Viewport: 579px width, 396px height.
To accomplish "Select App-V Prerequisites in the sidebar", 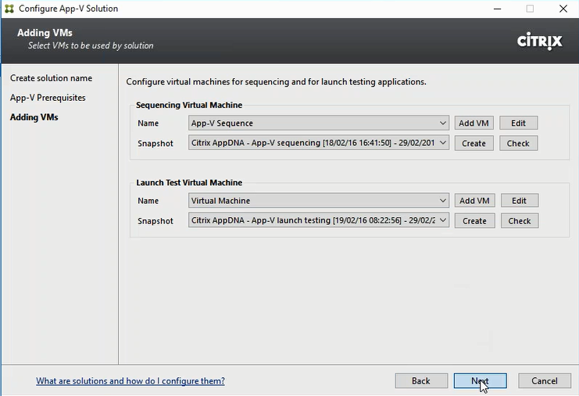I will pyautogui.click(x=48, y=98).
